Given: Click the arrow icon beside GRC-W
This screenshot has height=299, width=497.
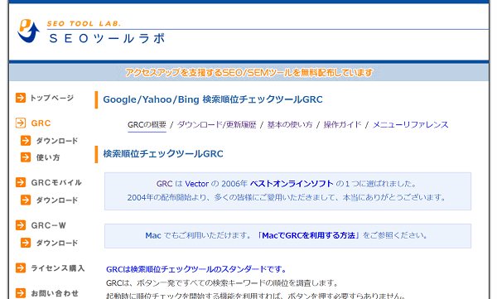Looking at the screenshot, I should coord(21,225).
